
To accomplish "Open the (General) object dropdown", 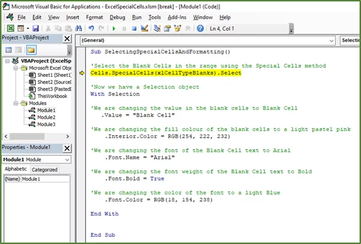I will (331, 41).
